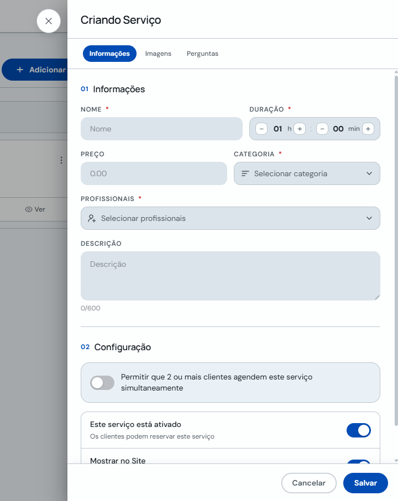
Task: Click the Nome input field
Action: 161,129
